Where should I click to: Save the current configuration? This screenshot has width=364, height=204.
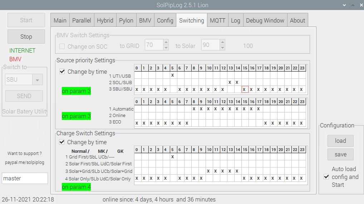(x=340, y=154)
